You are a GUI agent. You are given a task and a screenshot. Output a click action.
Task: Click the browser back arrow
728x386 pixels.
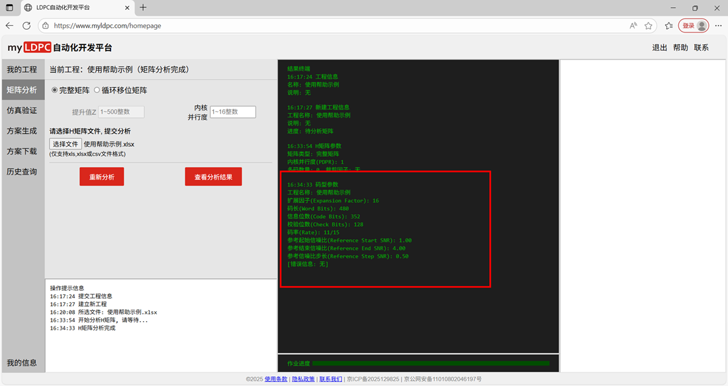tap(9, 26)
